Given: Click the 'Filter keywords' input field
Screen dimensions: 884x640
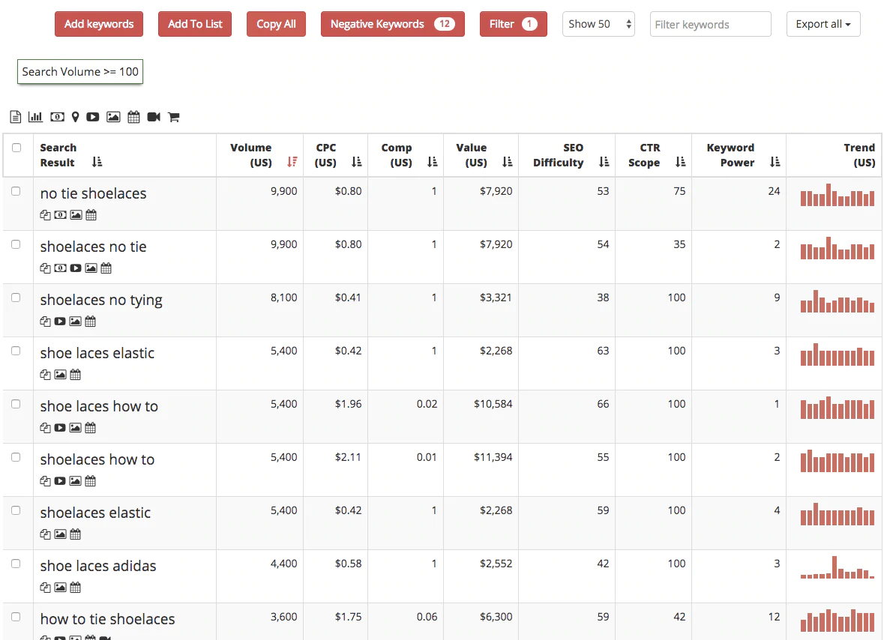Looking at the screenshot, I should click(x=710, y=24).
